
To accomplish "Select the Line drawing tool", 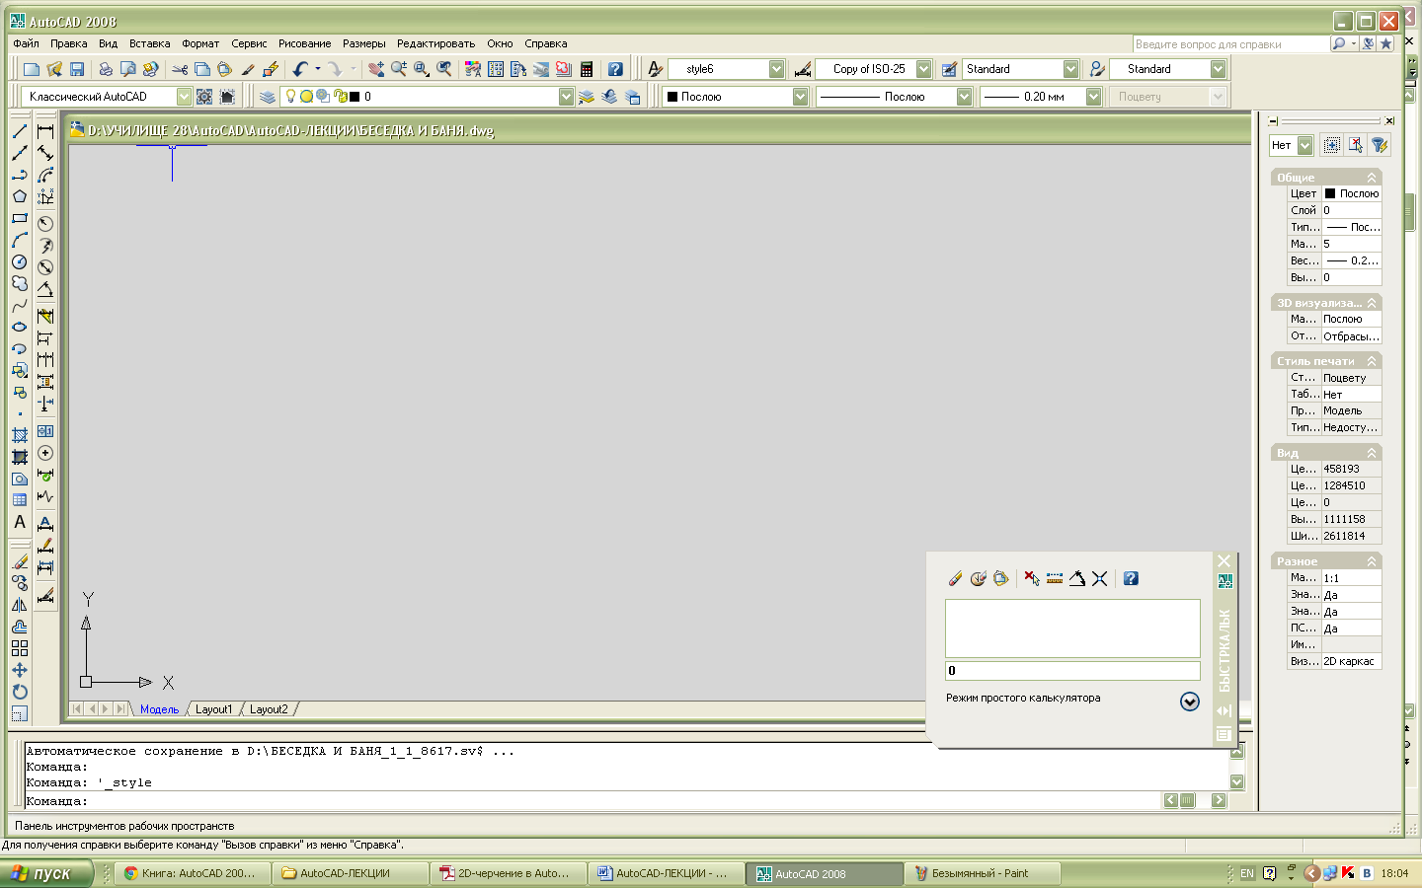I will tap(20, 131).
